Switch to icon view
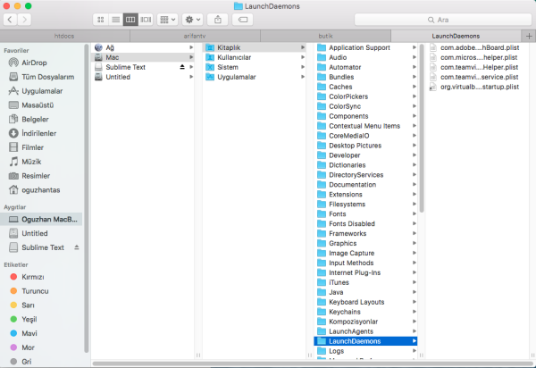Viewport: 536px width, 368px height. [100, 20]
